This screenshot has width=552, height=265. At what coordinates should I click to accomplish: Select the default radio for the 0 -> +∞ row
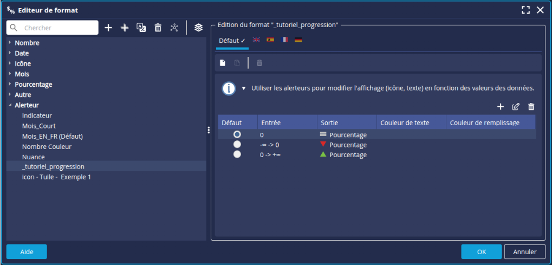pyautogui.click(x=237, y=154)
